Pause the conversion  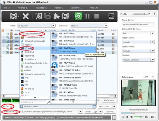pyautogui.click(x=87, y=16)
